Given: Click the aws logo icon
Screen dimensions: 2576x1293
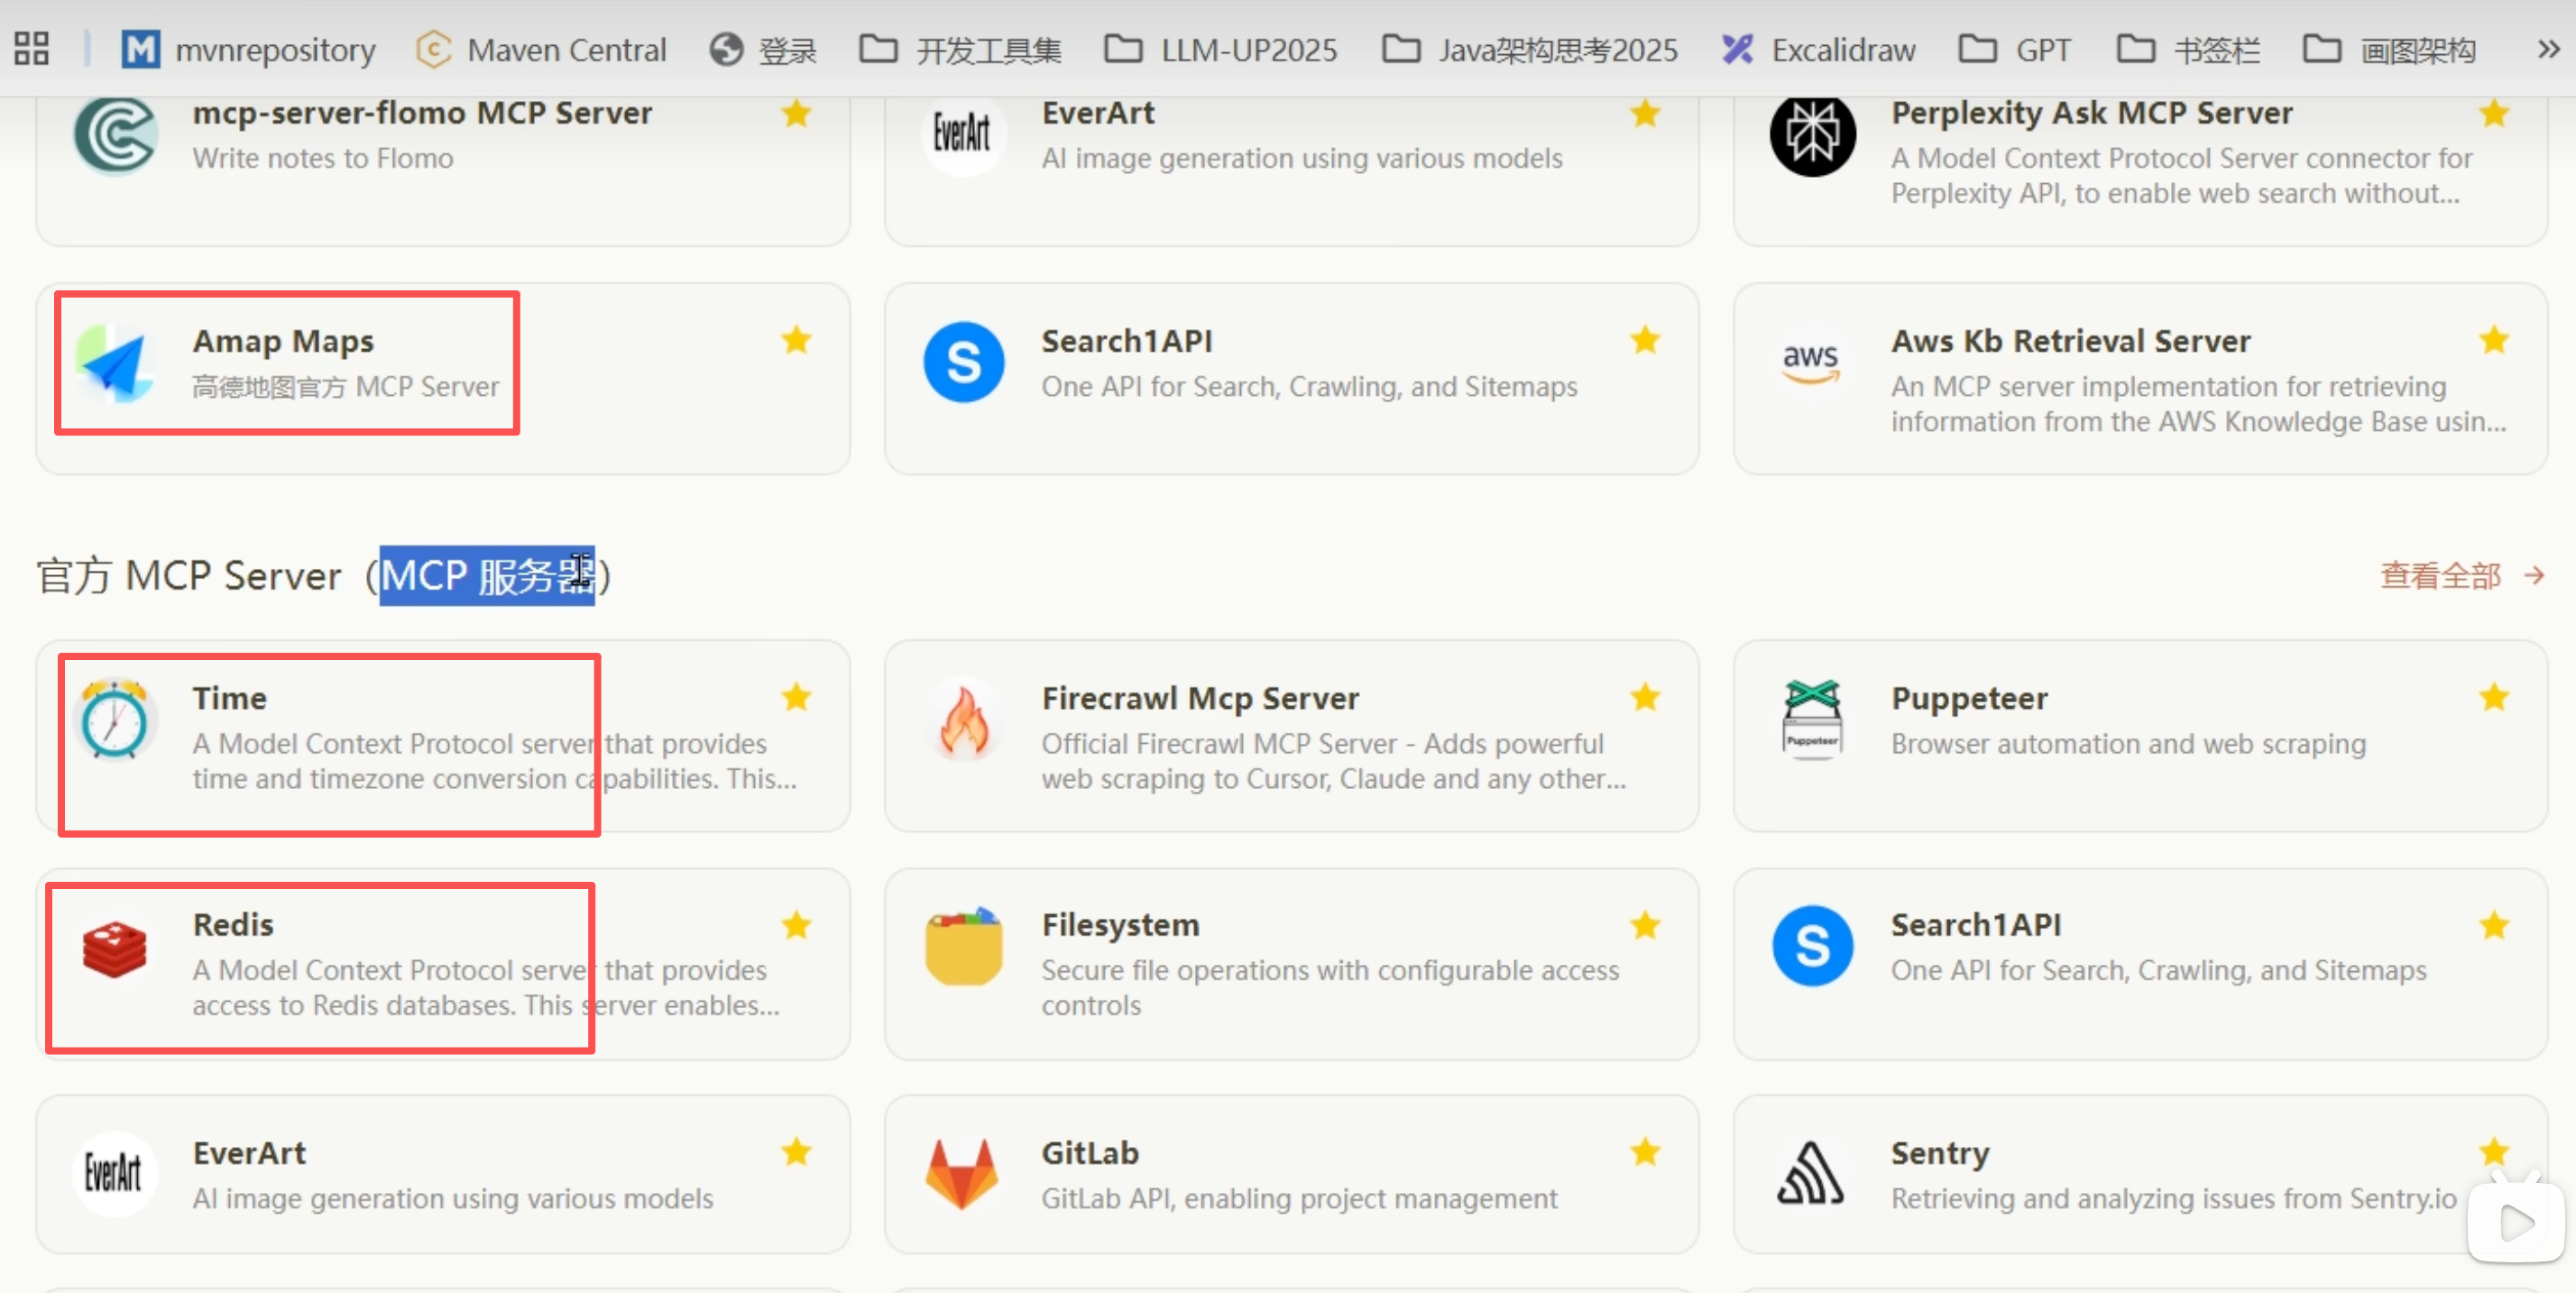Looking at the screenshot, I should click(1811, 362).
